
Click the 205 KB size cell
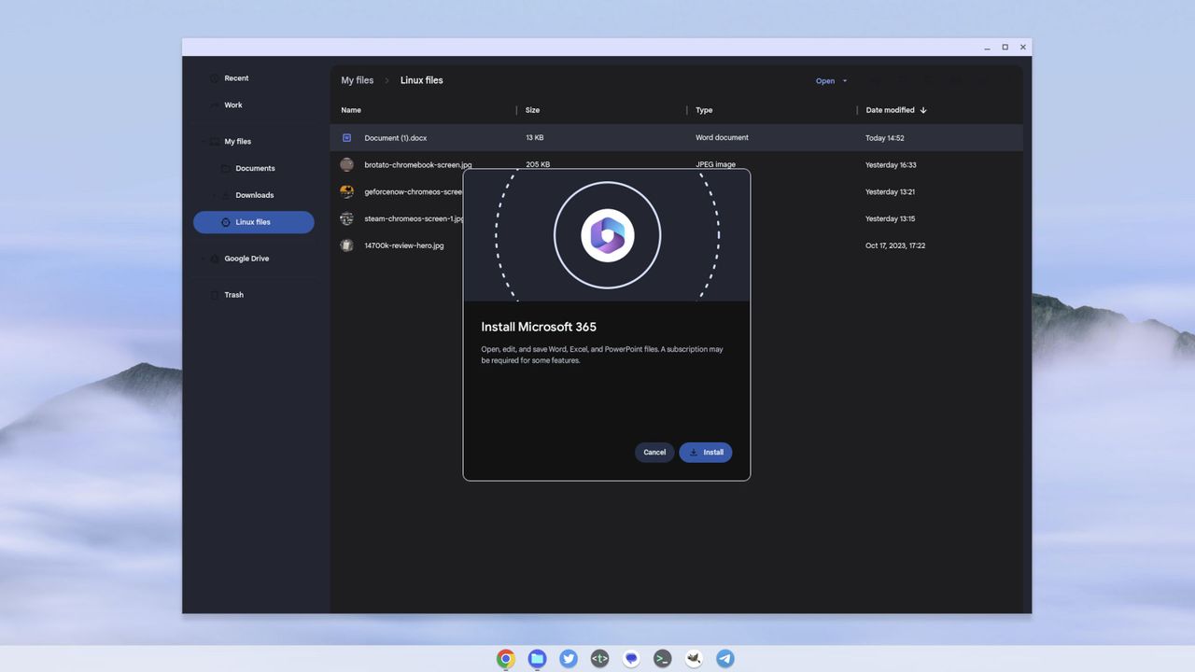(538, 165)
